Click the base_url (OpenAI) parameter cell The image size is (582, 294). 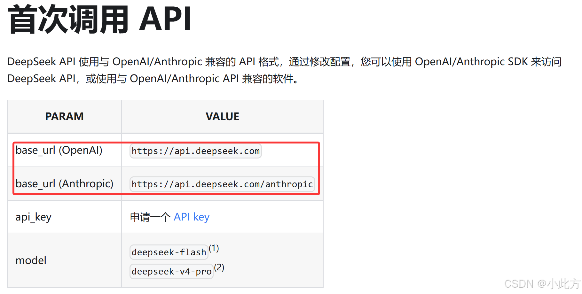click(64, 150)
